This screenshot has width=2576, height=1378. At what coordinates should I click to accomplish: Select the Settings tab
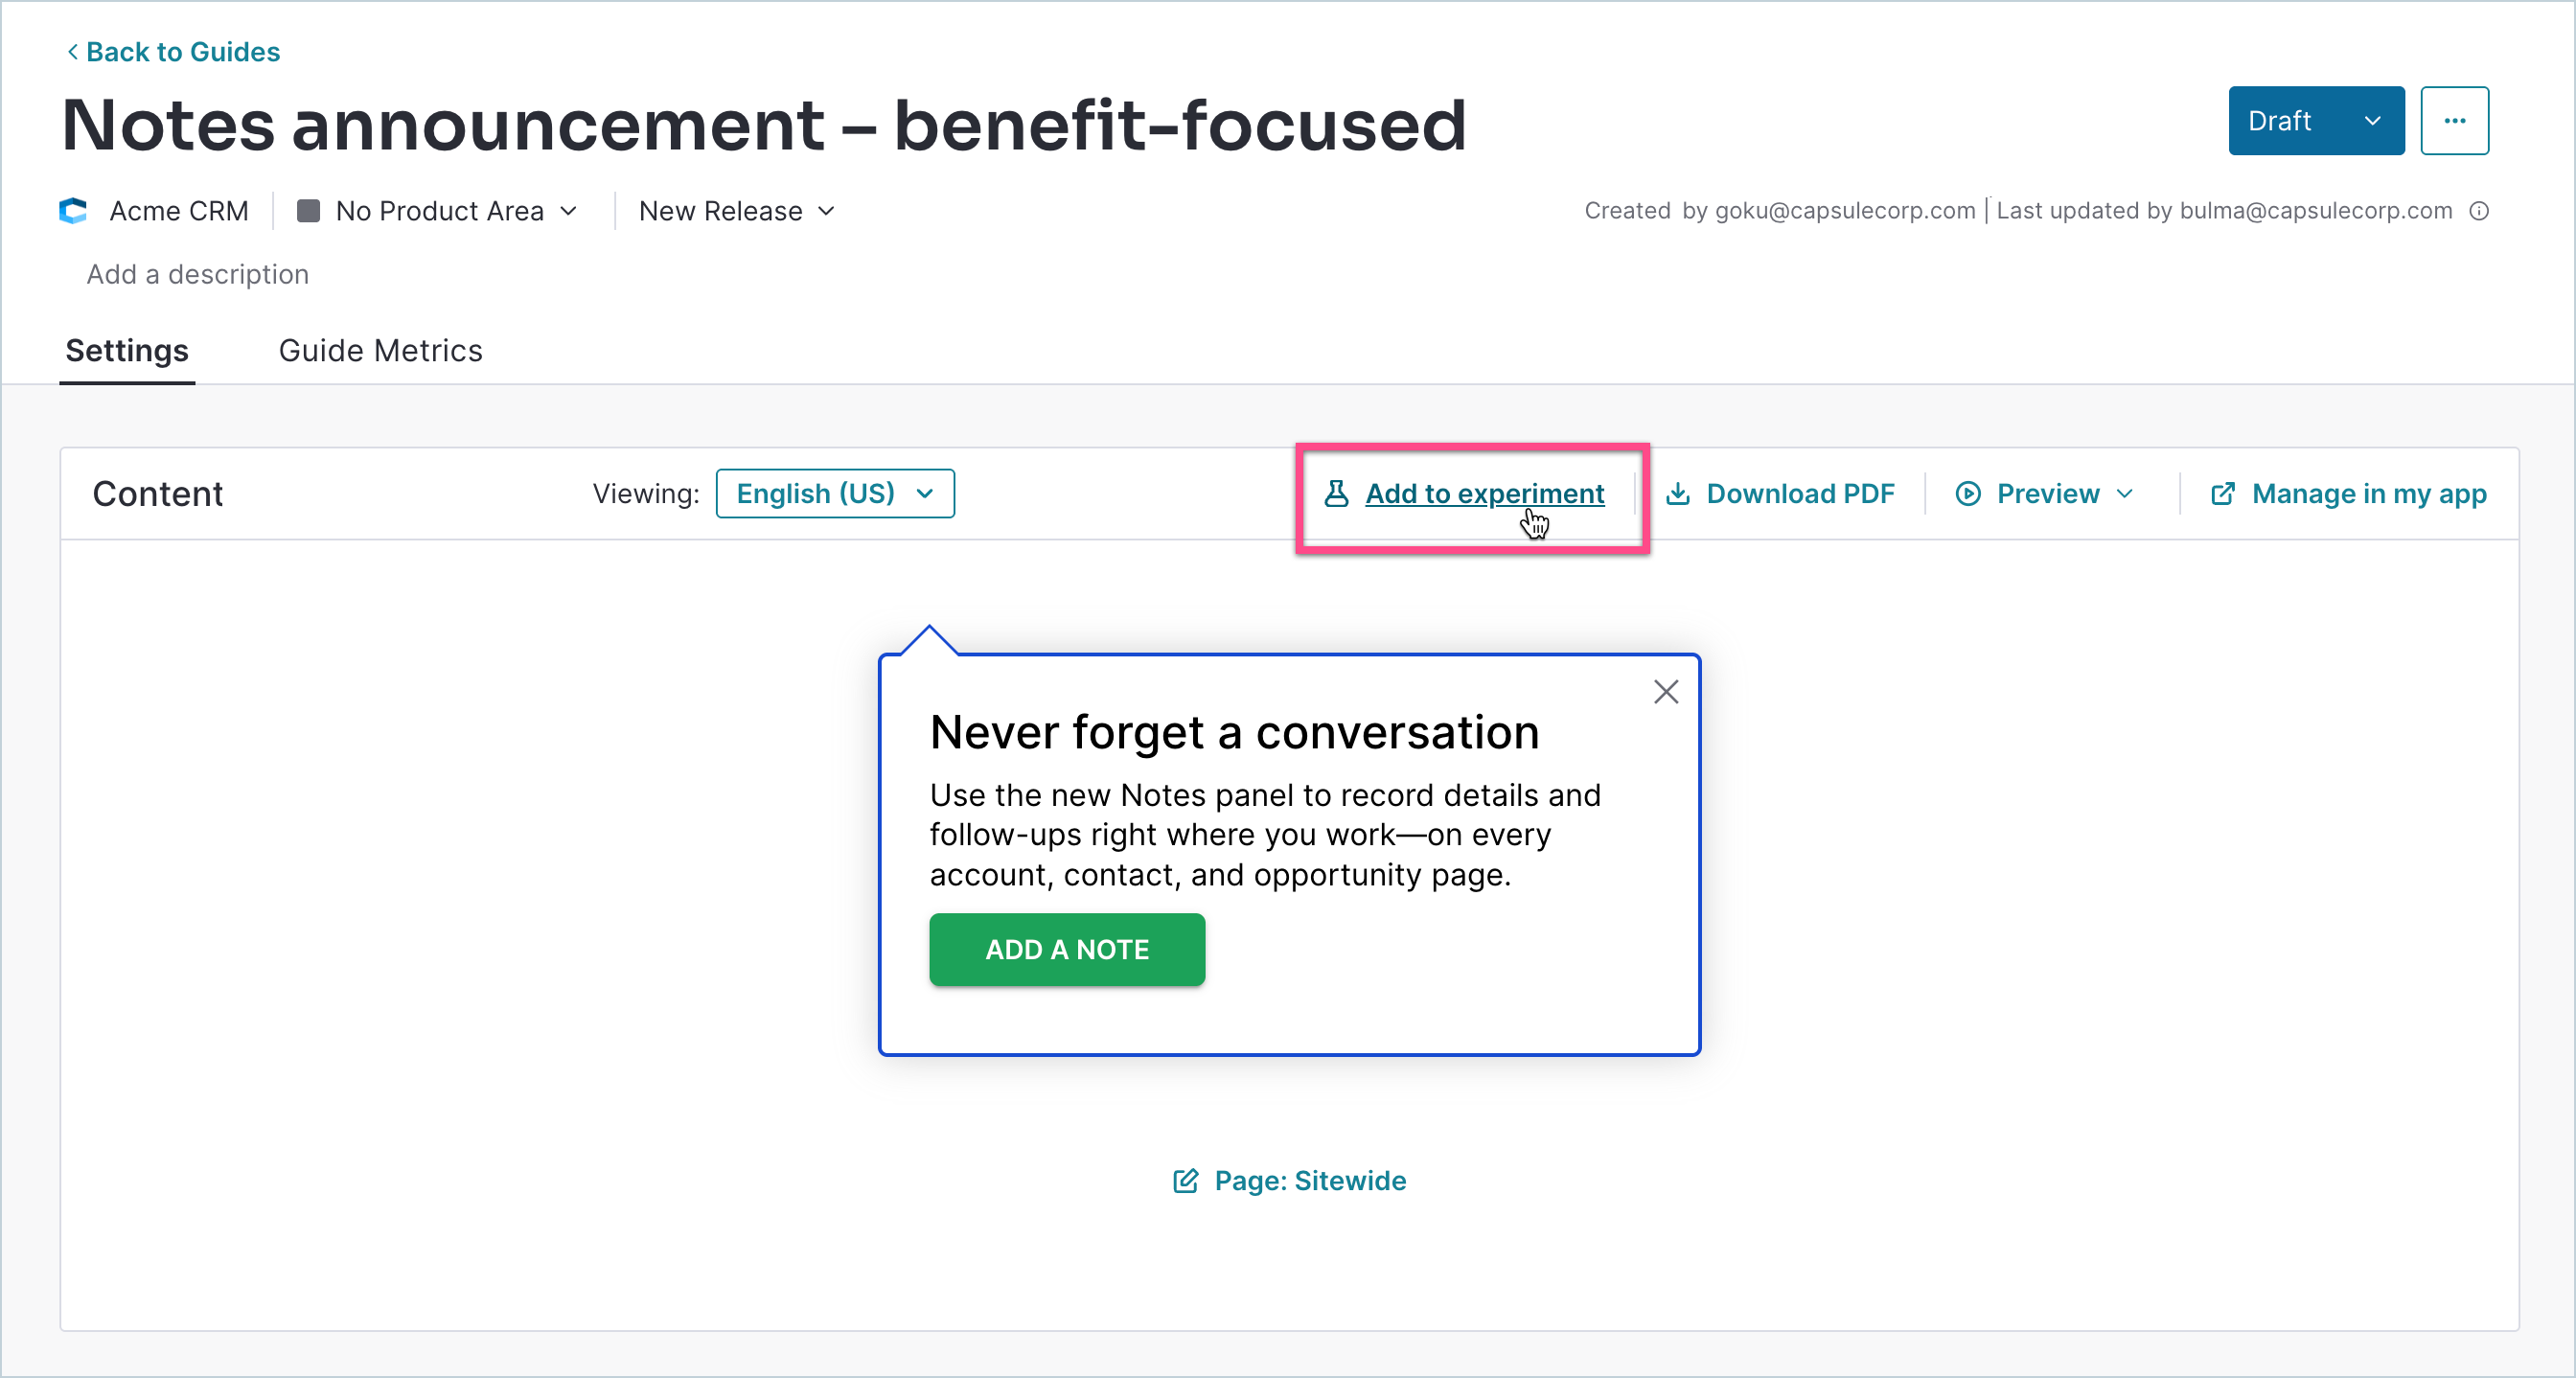click(127, 350)
